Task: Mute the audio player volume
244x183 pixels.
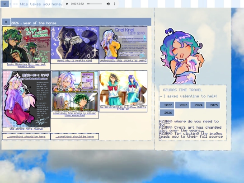Action: click(x=108, y=4)
